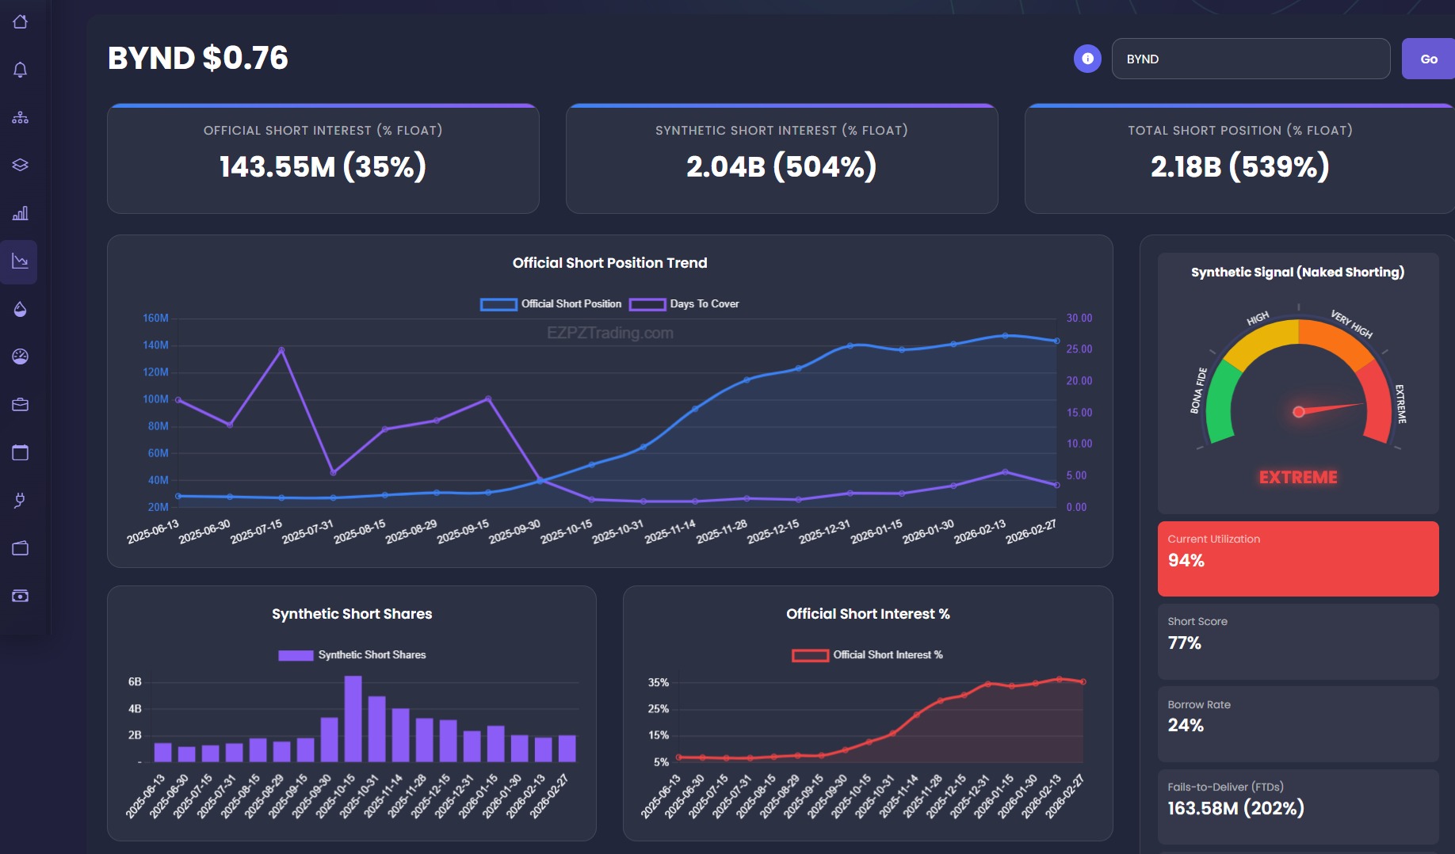Open notifications bell in sidebar
The image size is (1455, 854).
21,70
